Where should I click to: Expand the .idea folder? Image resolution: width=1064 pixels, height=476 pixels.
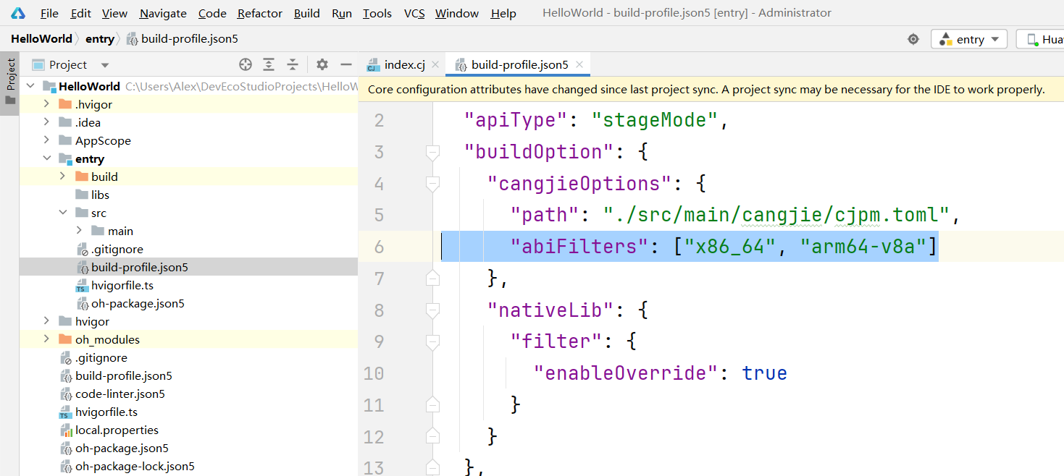tap(46, 122)
